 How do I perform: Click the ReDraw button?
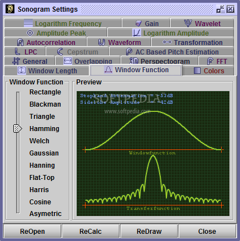[149, 231]
